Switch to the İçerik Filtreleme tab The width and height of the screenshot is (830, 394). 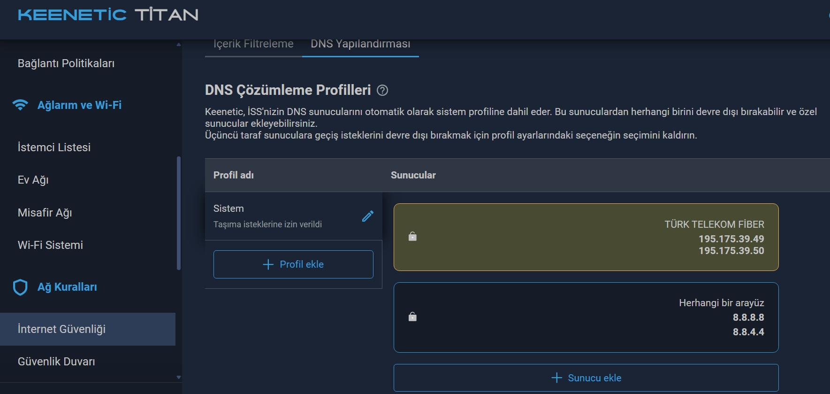[253, 44]
